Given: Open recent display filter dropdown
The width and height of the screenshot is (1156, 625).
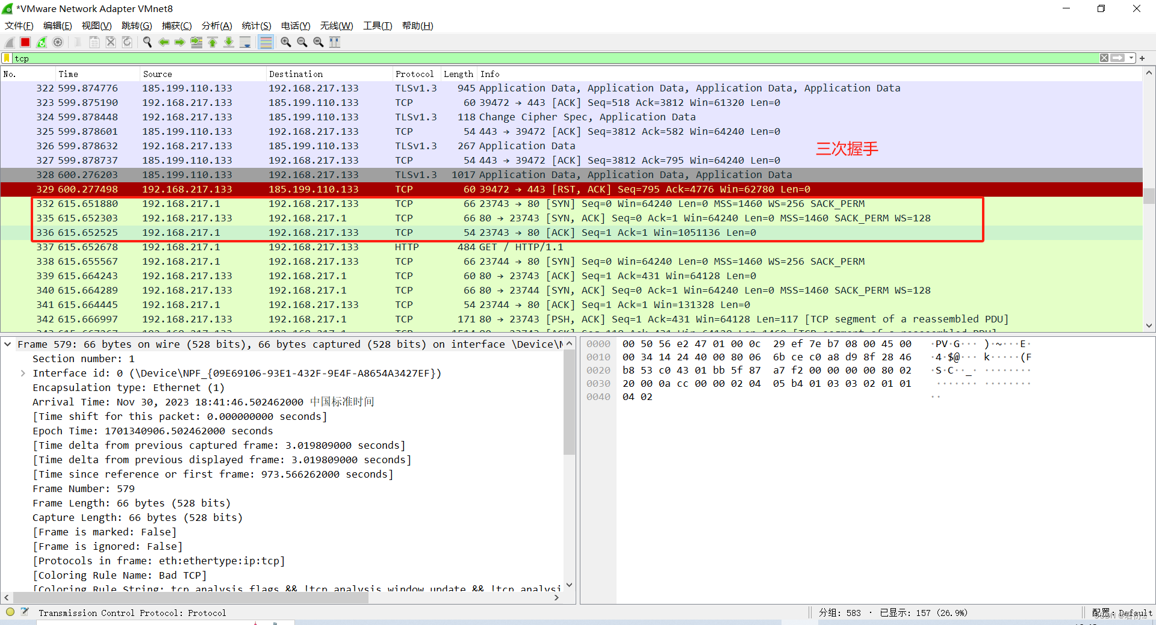Looking at the screenshot, I should pos(1131,58).
